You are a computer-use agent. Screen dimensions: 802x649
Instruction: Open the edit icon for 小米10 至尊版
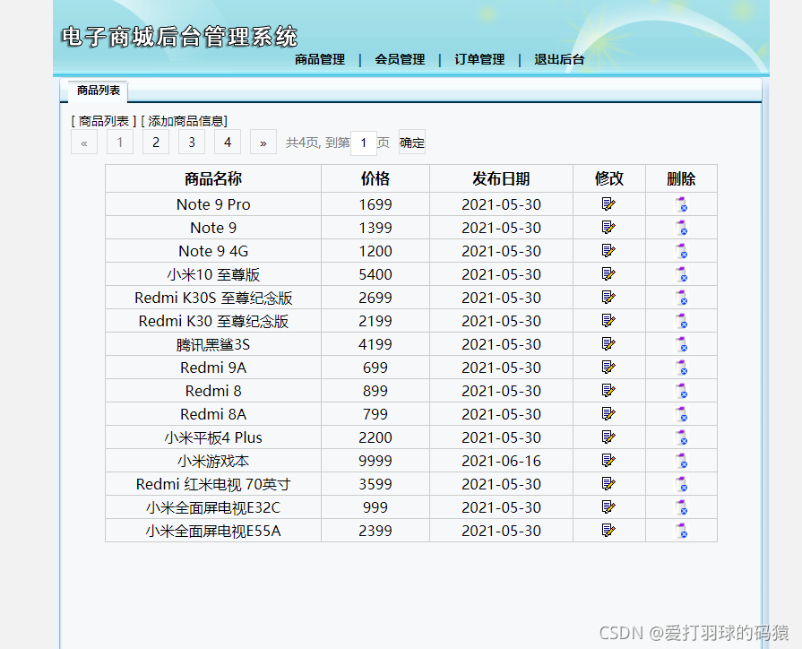609,274
